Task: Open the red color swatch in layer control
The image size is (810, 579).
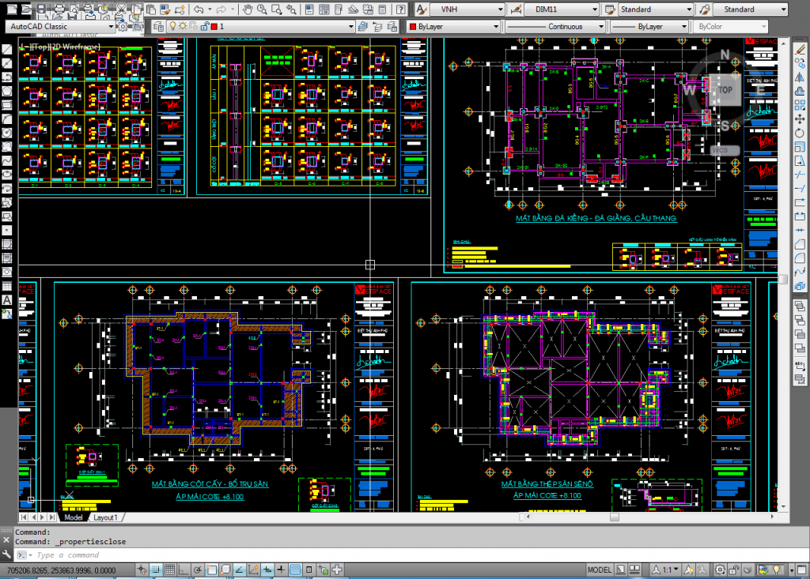Action: 214,25
